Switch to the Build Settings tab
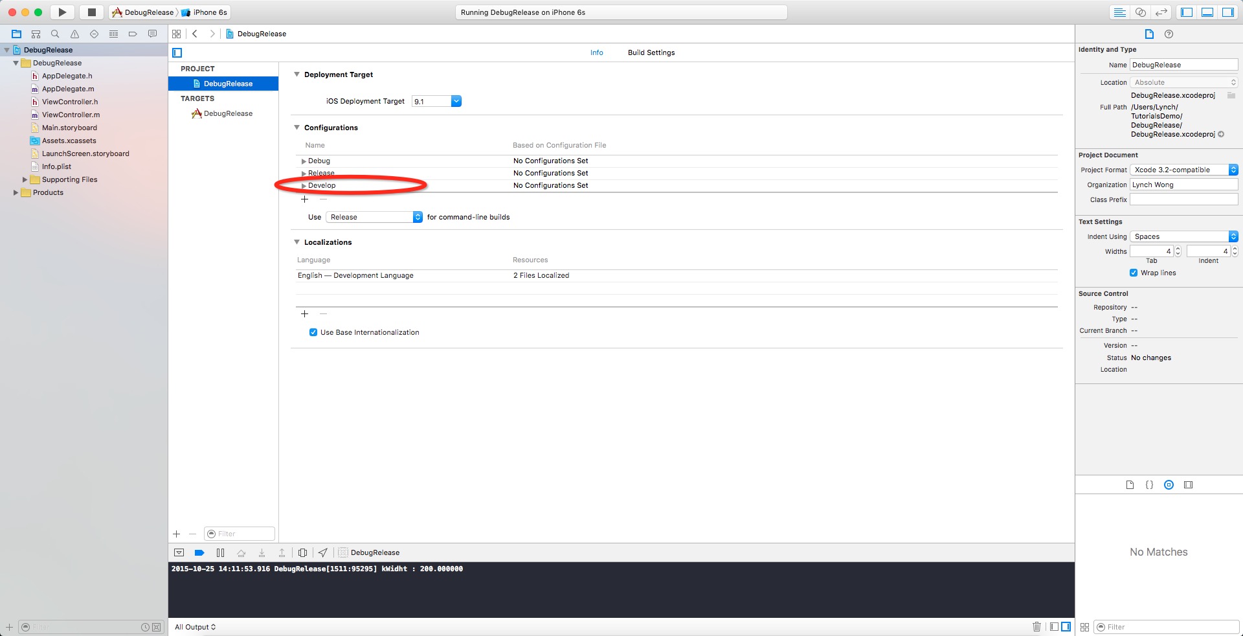This screenshot has width=1243, height=636. coord(651,52)
